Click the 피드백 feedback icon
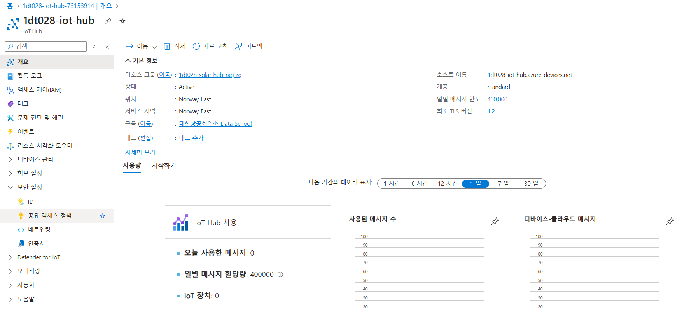This screenshot has width=682, height=313. [x=238, y=46]
